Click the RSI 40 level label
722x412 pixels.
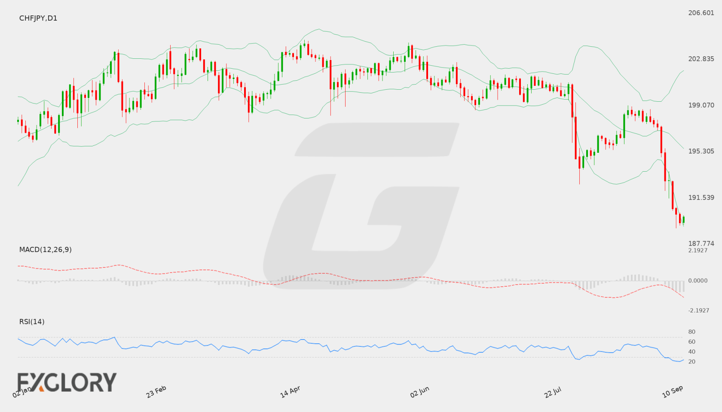tap(692, 351)
